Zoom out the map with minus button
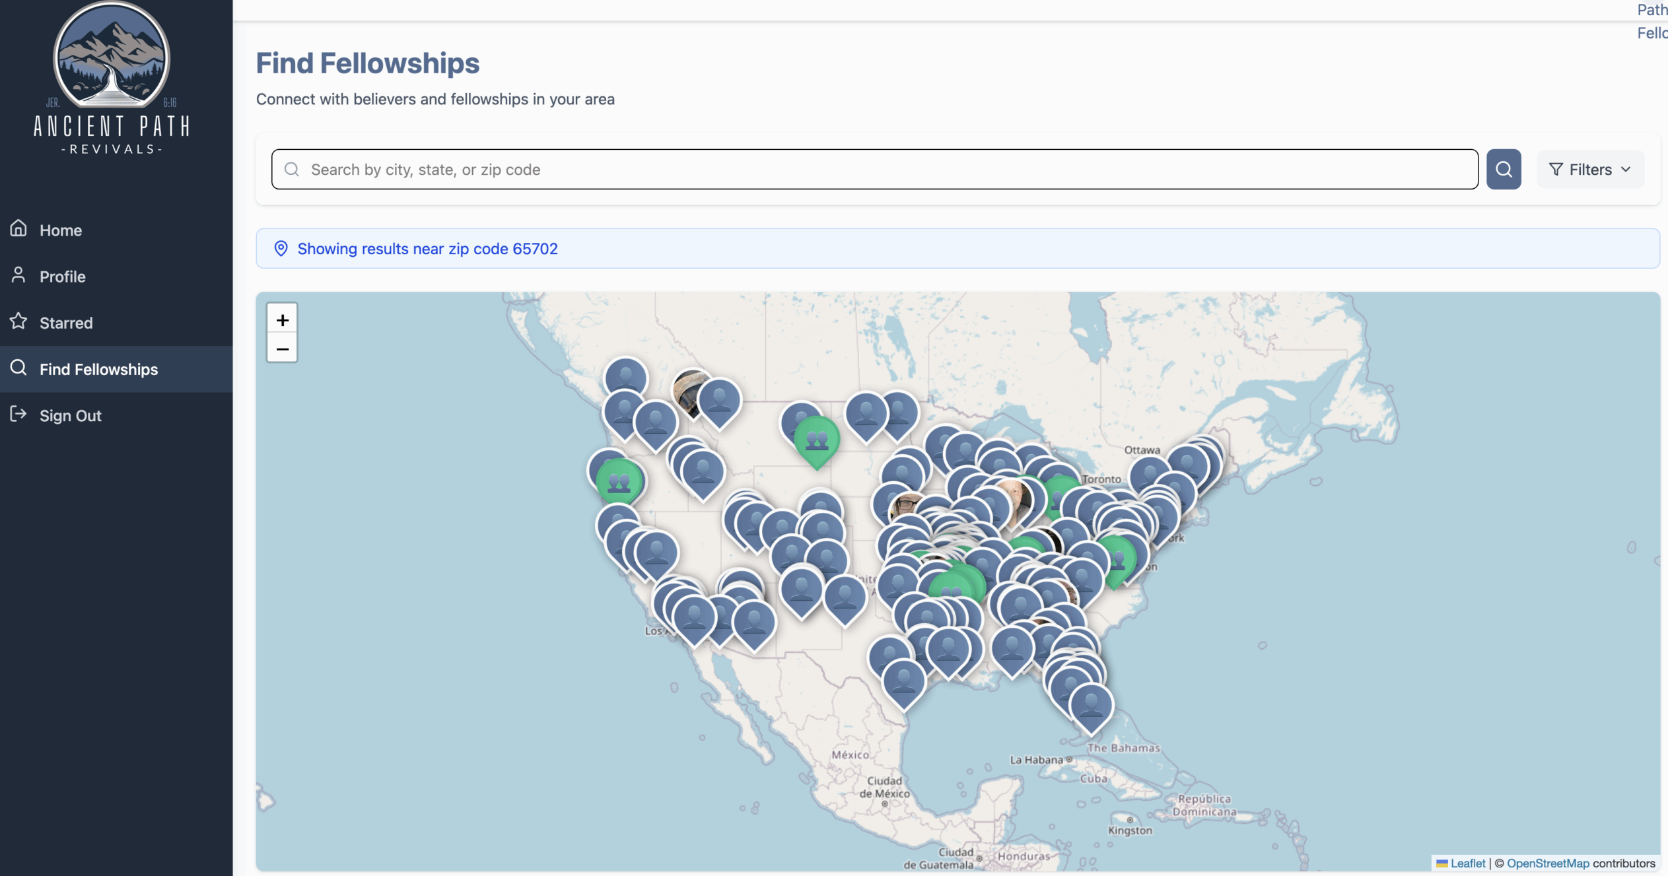The width and height of the screenshot is (1668, 876). coord(282,349)
